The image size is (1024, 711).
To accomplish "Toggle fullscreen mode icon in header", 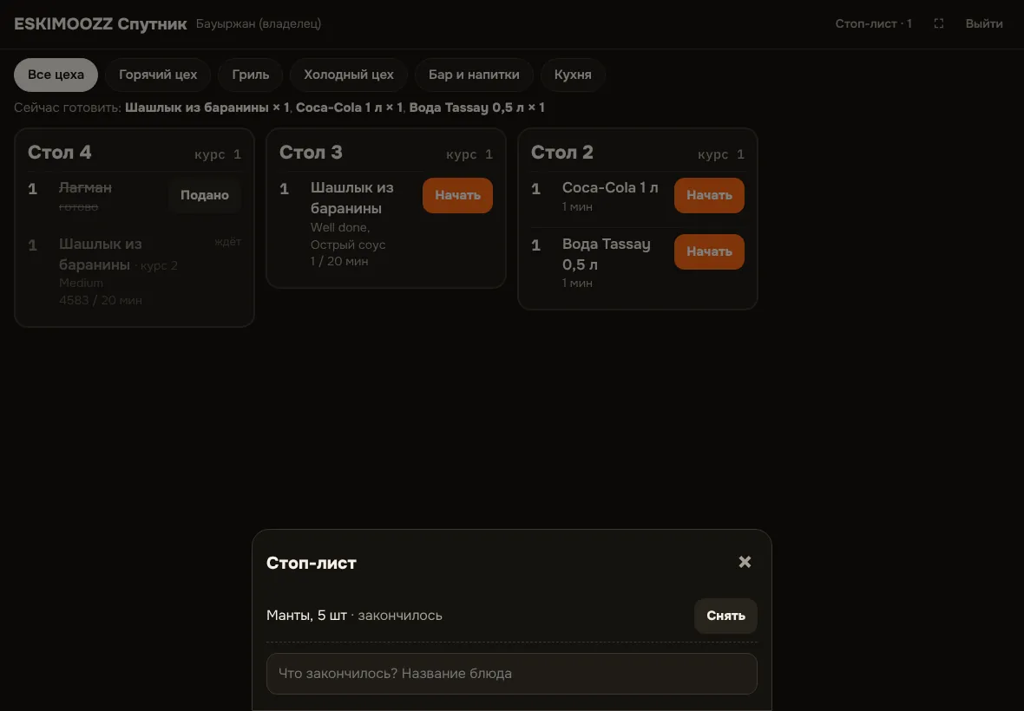I will [938, 23].
